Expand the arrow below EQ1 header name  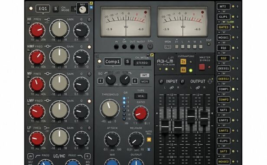[x=43, y=13]
